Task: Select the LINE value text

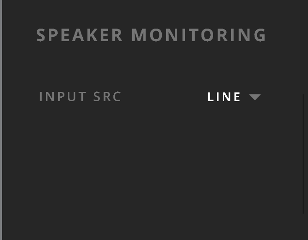Action: [x=224, y=97]
